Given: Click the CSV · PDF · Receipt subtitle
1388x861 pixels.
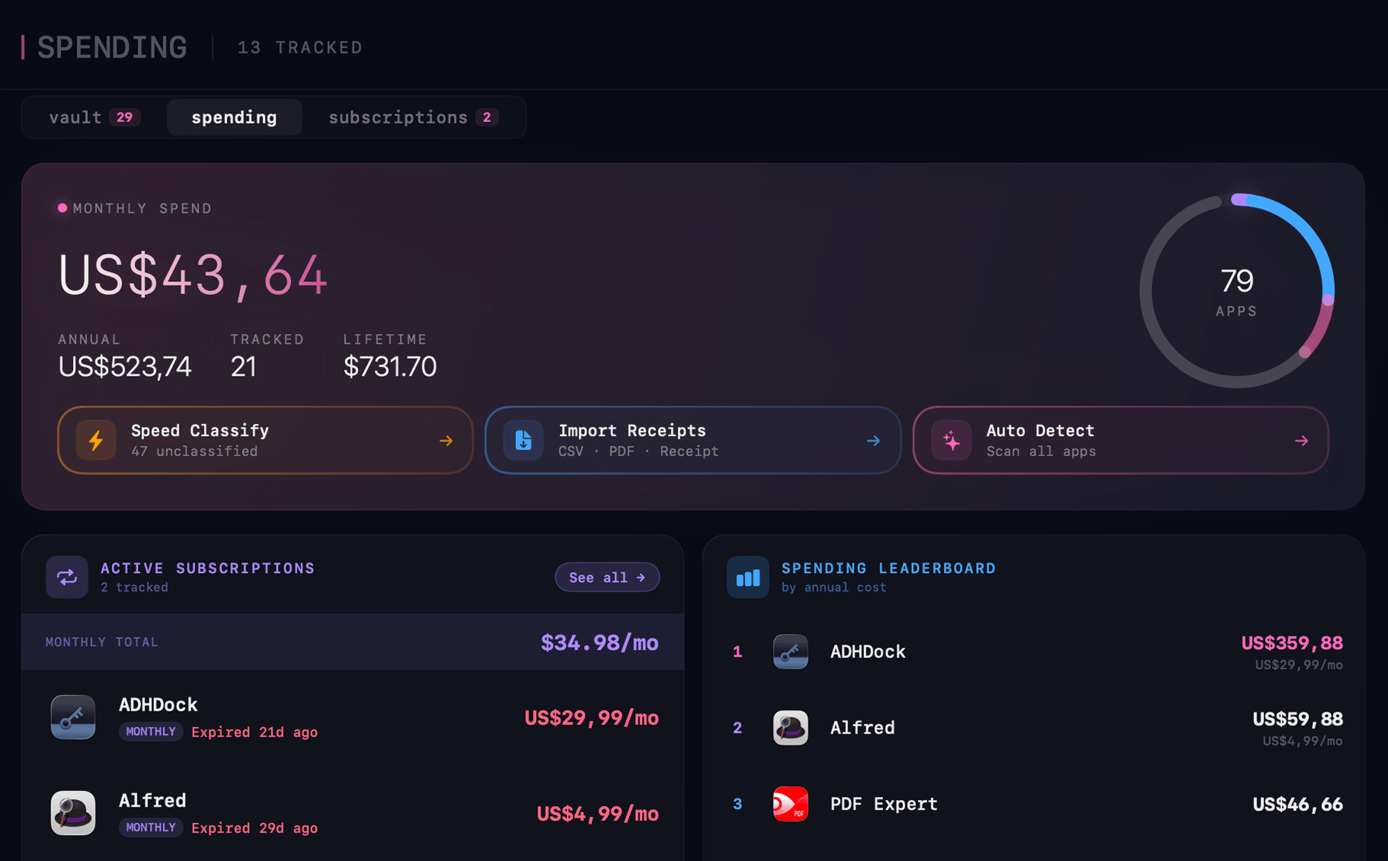Looking at the screenshot, I should pyautogui.click(x=638, y=452).
